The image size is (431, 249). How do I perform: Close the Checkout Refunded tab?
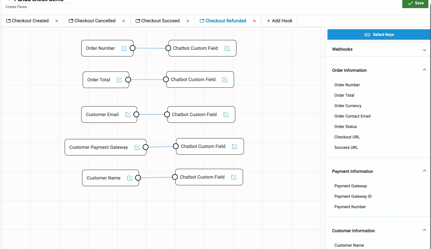coord(254,21)
